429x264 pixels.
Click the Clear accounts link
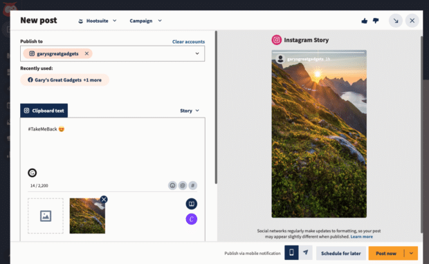click(x=188, y=41)
